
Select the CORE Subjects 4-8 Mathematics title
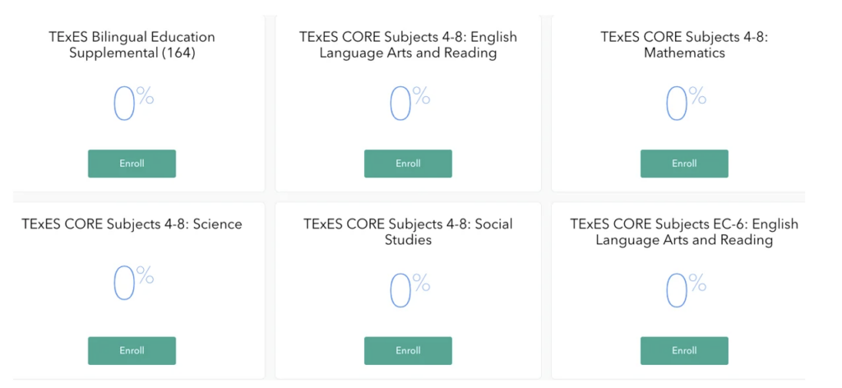(684, 44)
